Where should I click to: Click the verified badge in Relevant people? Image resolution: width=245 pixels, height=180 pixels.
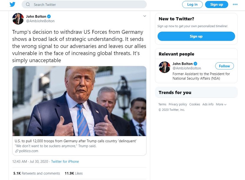coord(195,64)
